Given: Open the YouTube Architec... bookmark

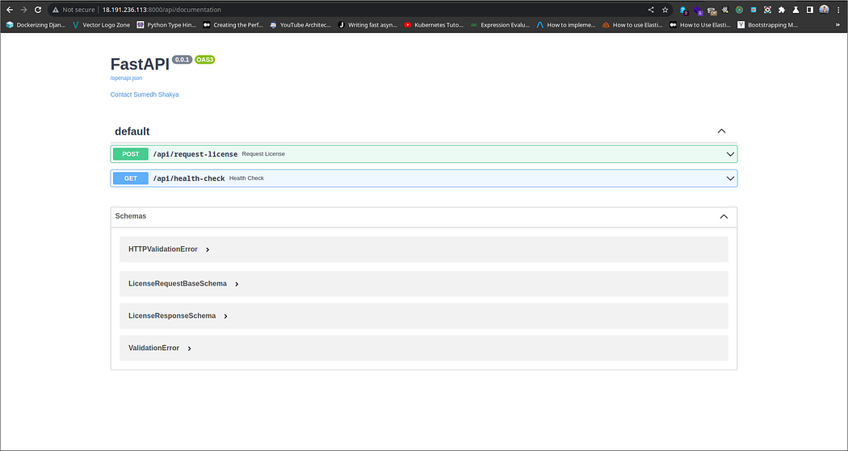Looking at the screenshot, I should pyautogui.click(x=300, y=25).
